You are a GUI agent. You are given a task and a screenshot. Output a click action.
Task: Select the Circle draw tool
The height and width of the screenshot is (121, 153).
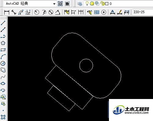tap(3, 63)
